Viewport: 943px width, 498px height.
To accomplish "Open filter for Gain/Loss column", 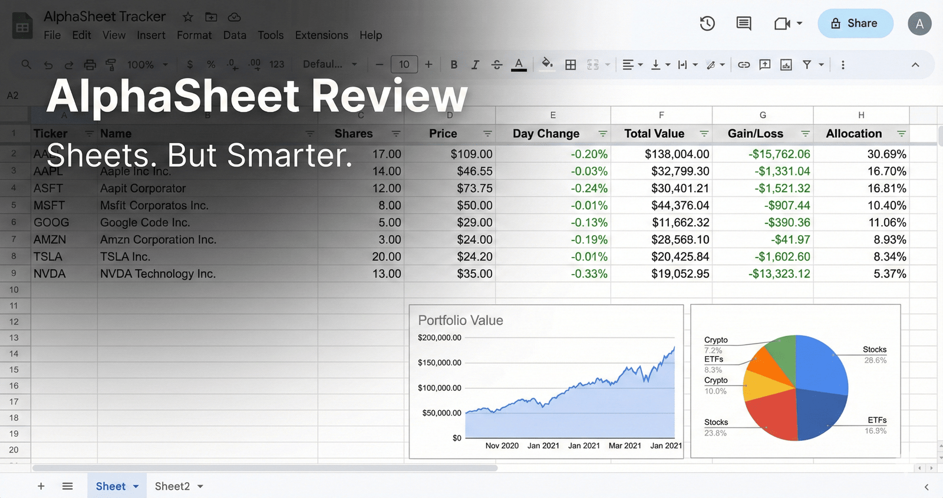I will pyautogui.click(x=805, y=134).
